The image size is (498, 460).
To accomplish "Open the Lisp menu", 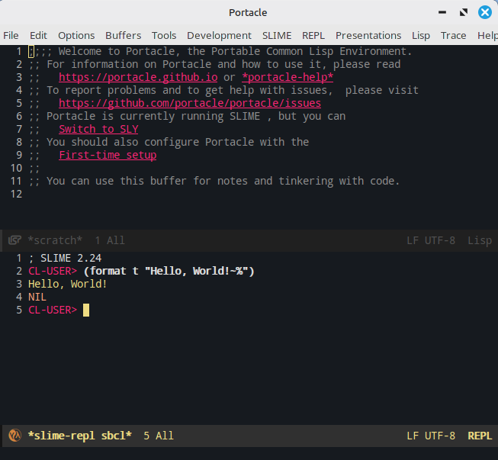I will [421, 35].
